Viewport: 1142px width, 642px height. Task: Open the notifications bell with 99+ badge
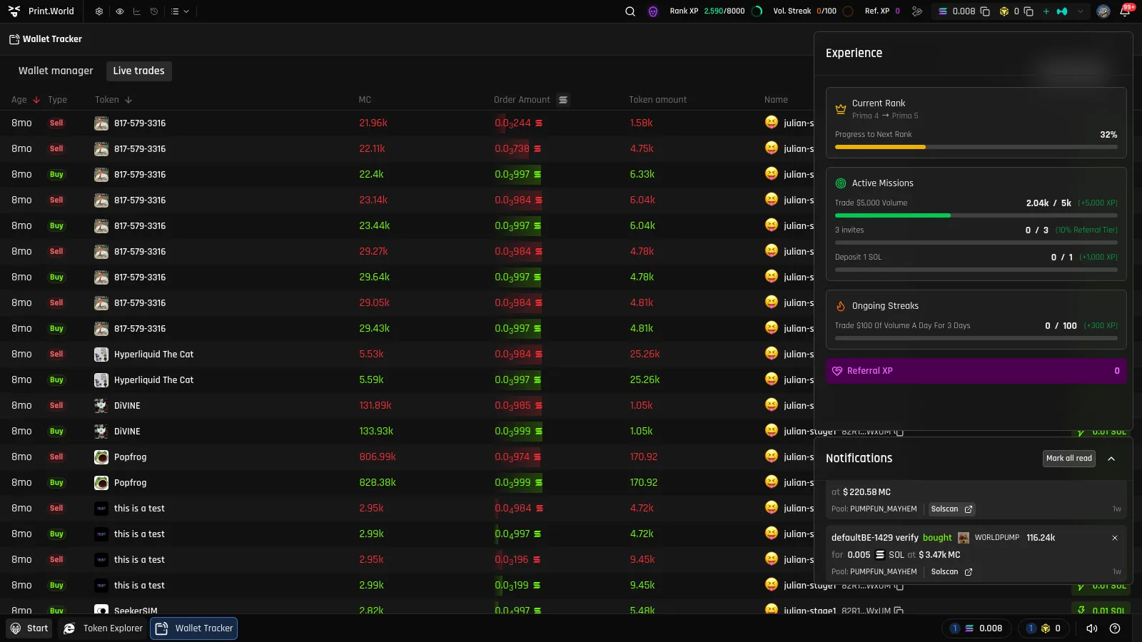(1126, 11)
